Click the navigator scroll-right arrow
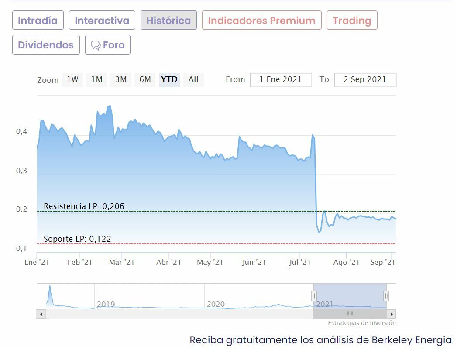This screenshot has height=349, width=457. pyautogui.click(x=391, y=314)
